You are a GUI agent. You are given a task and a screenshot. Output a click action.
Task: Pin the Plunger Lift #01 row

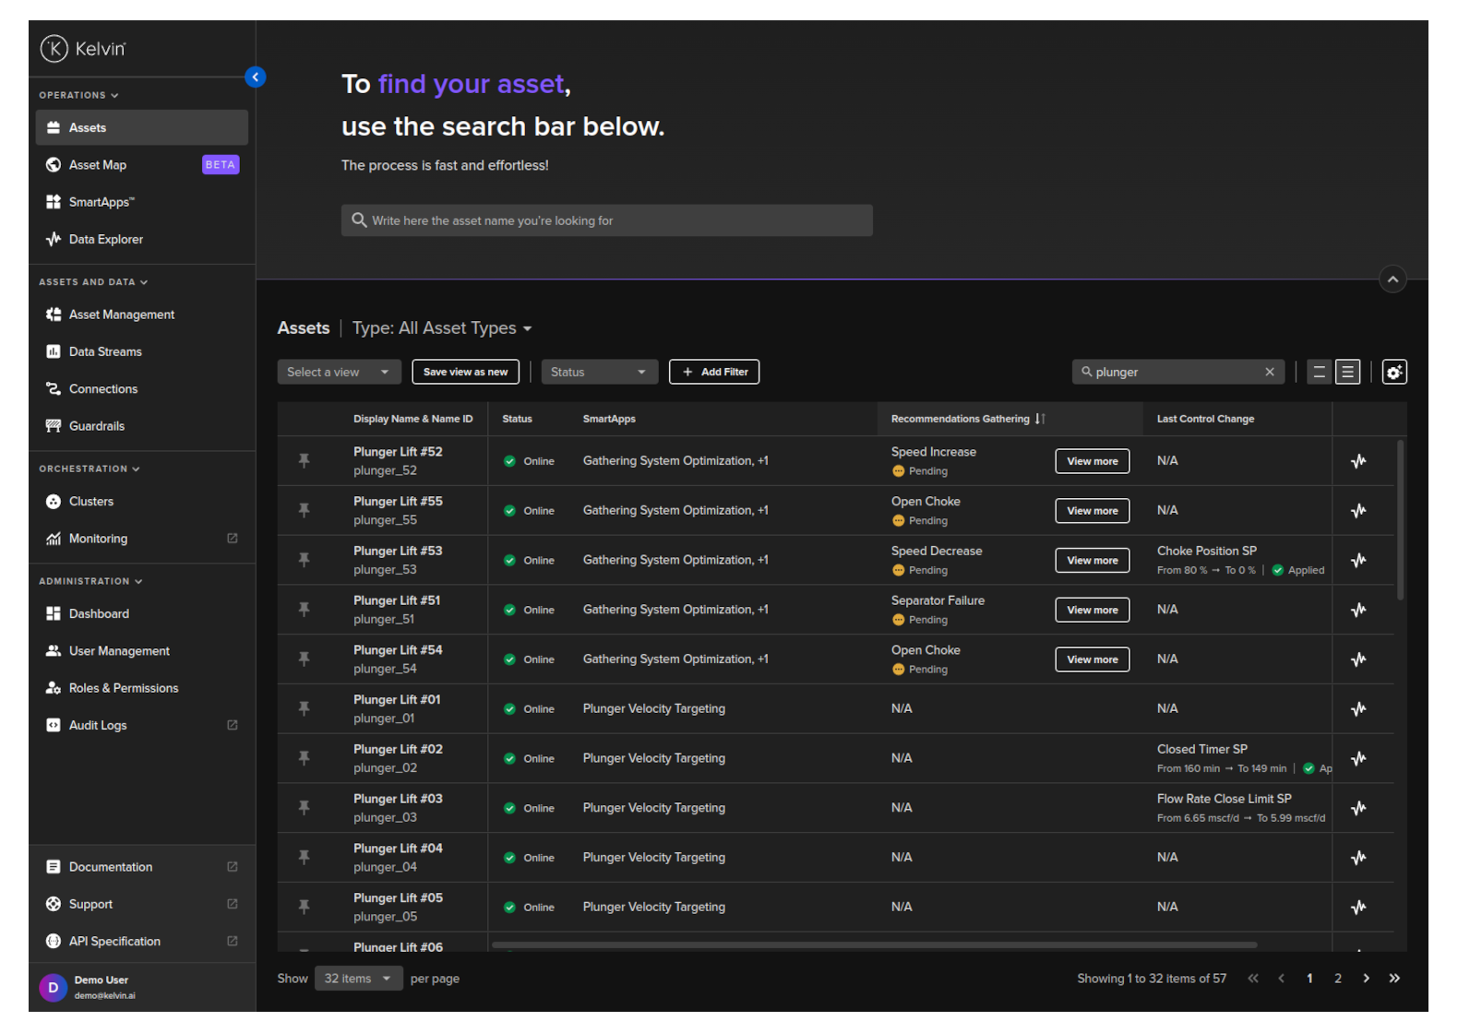click(304, 708)
